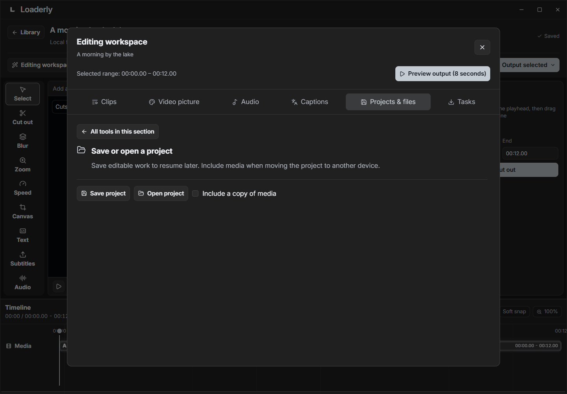Toggle Soft snap on the timeline
567x394 pixels.
click(x=514, y=311)
